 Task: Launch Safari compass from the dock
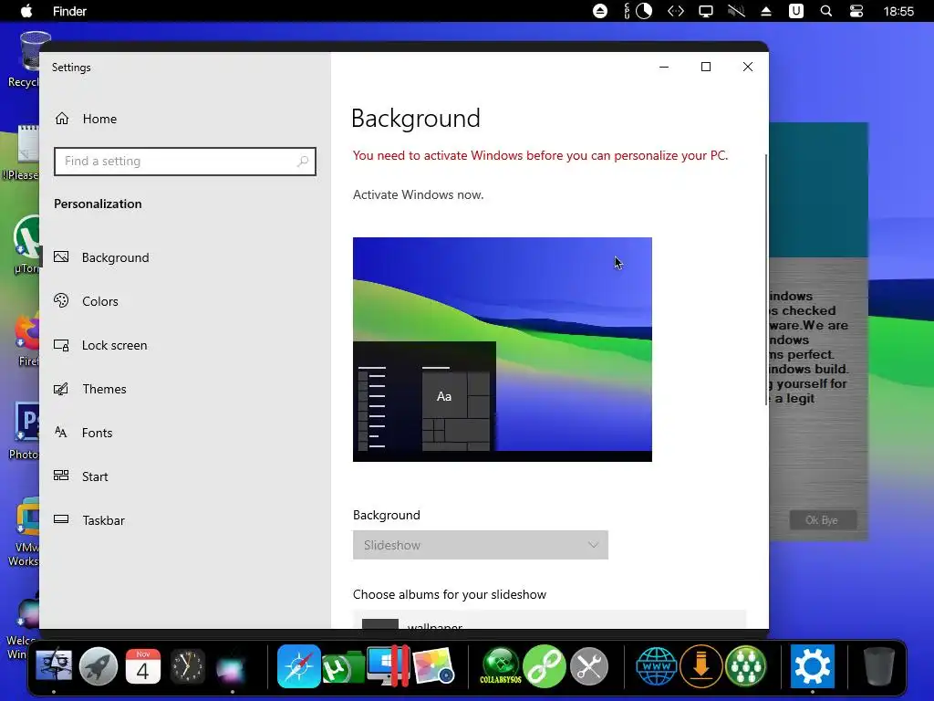(298, 665)
